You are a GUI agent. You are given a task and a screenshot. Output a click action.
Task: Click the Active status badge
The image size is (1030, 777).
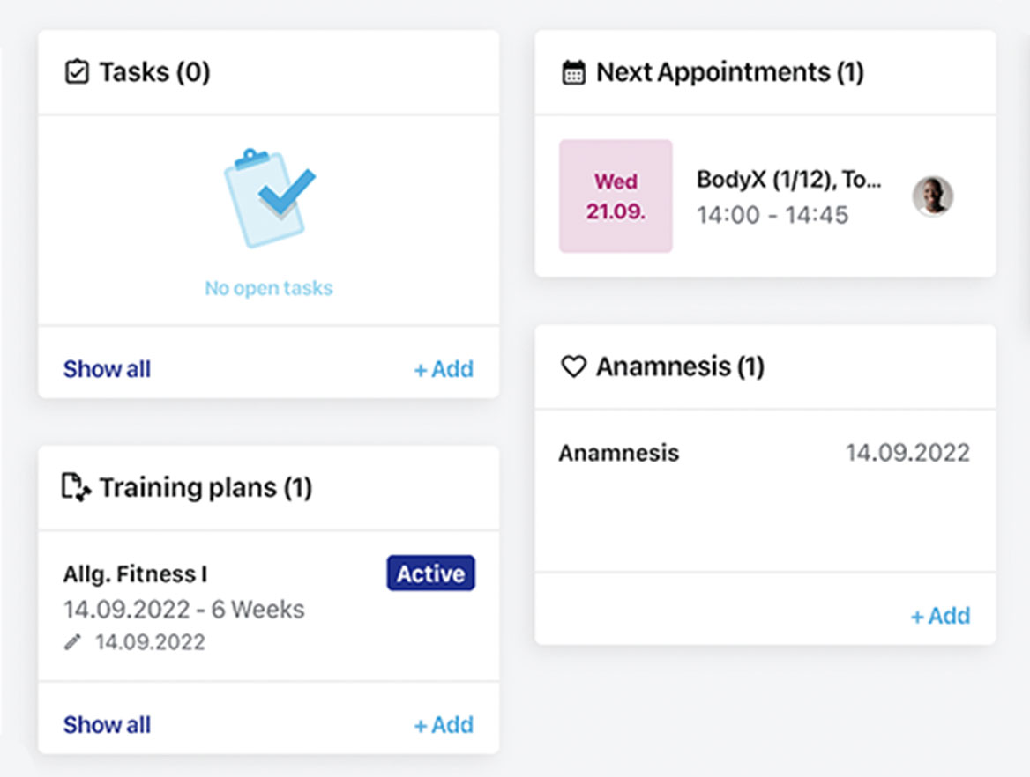pyautogui.click(x=430, y=573)
